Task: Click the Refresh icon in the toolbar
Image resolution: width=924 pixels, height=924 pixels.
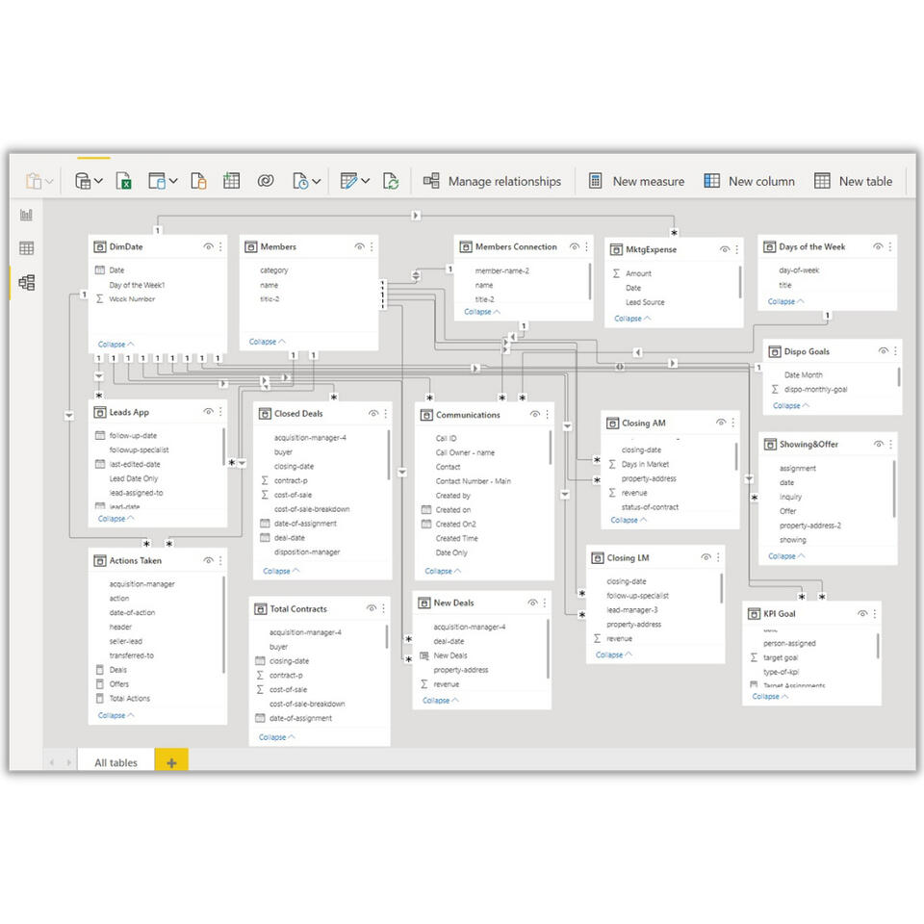Action: tap(392, 181)
